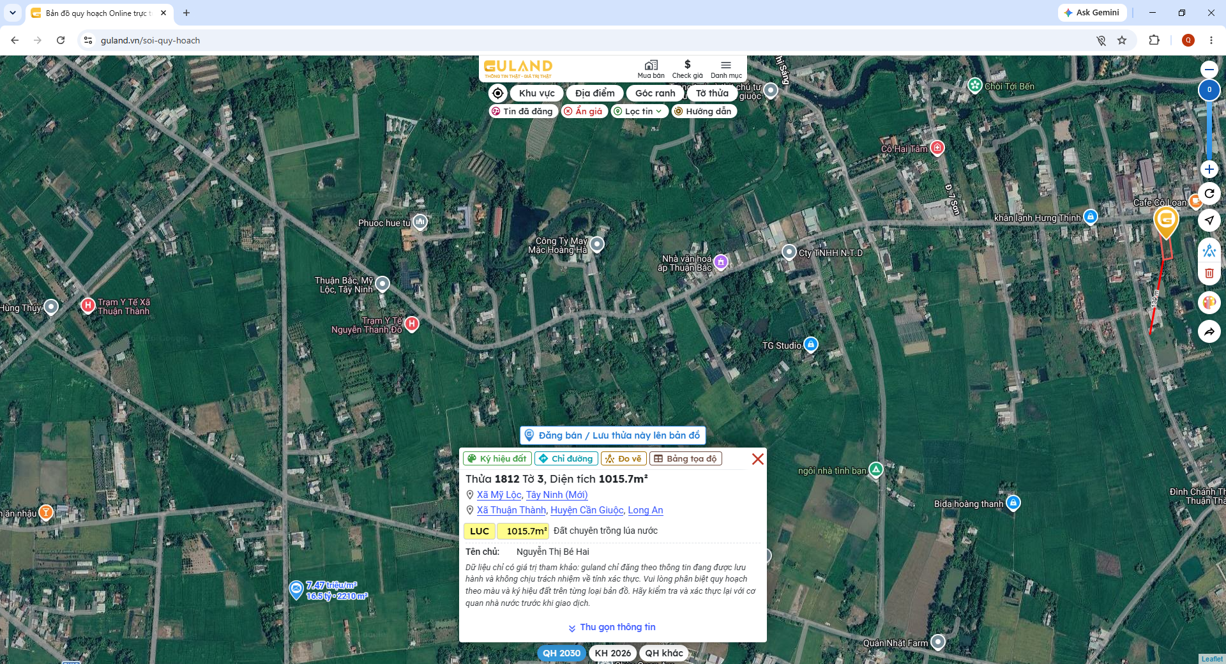1226x664 pixels.
Task: Toggle Tin đã đăng listings filter
Action: (523, 111)
